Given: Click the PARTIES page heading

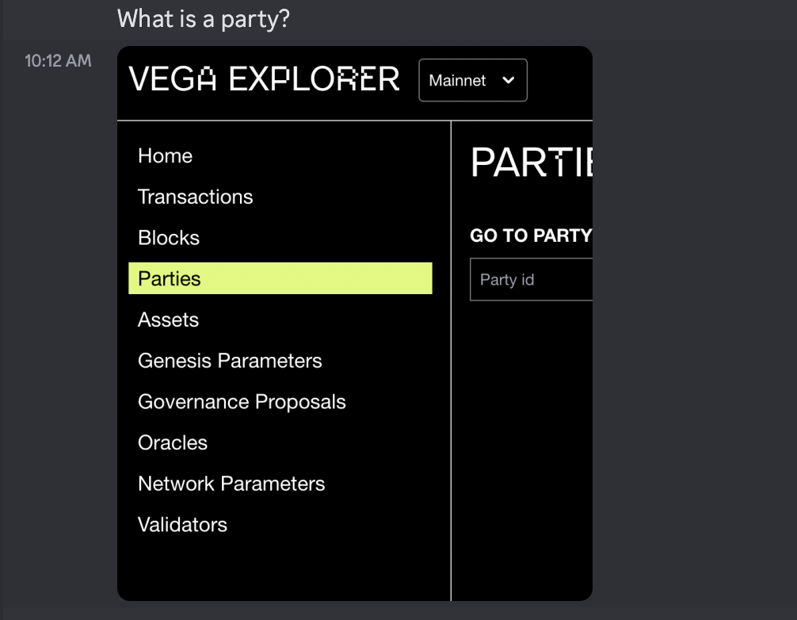Looking at the screenshot, I should 529,161.
